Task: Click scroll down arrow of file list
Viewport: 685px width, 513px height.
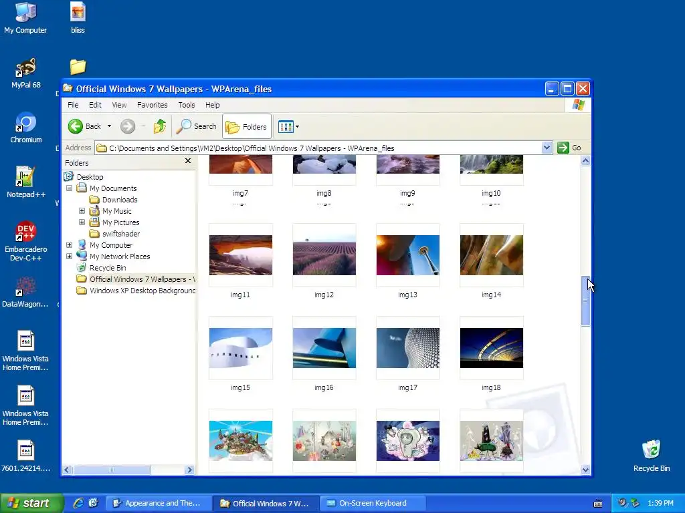Action: point(585,470)
